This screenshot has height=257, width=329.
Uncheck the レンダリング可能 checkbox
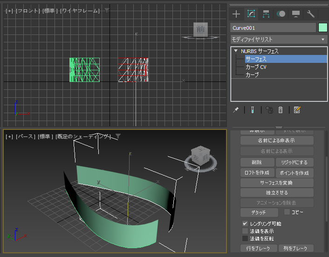point(245,224)
